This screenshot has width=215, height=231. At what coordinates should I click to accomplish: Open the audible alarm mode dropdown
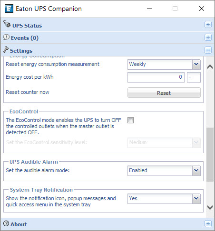[x=164, y=171]
